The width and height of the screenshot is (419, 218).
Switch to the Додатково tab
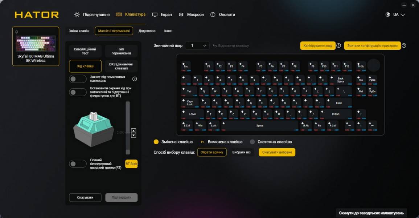click(147, 31)
